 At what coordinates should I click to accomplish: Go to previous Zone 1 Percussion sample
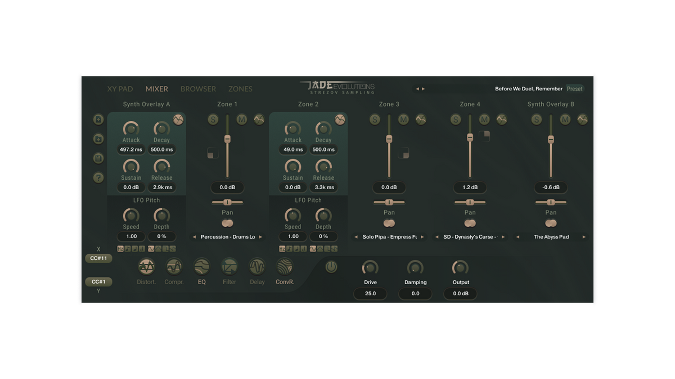coord(195,237)
